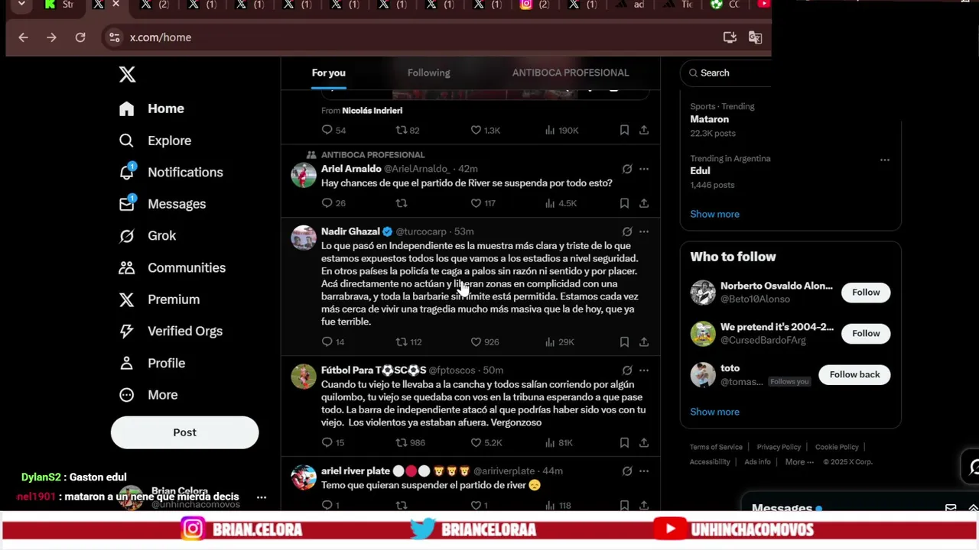The width and height of the screenshot is (979, 550).
Task: Repost Ariel Arnaldo's post
Action: [x=401, y=203]
